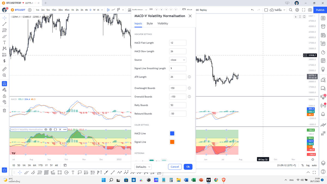
Task: Select the YTD date range
Action: pyautogui.click(x=40, y=165)
